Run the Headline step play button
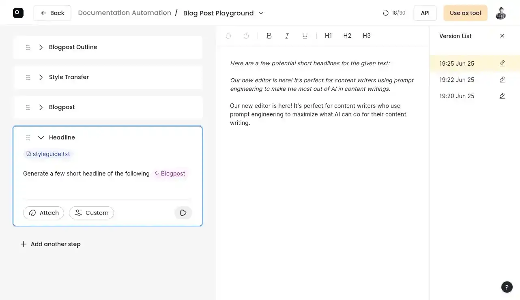Viewport: 520px width, 300px height. (183, 213)
